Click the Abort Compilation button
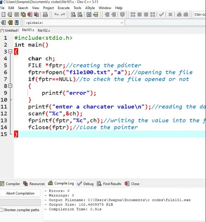This screenshot has height=222, width=206. click(x=20, y=193)
